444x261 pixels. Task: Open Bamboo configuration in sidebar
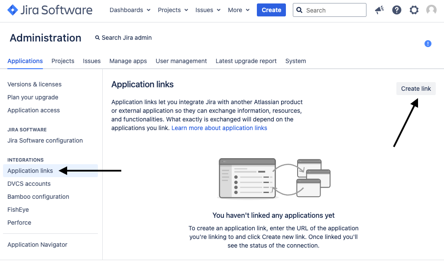coord(38,197)
